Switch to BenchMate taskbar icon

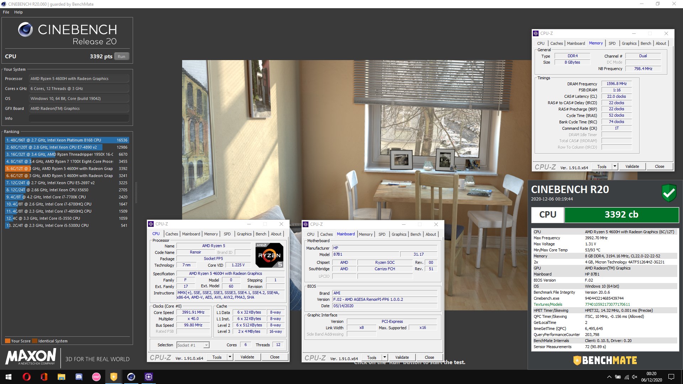pos(114,377)
